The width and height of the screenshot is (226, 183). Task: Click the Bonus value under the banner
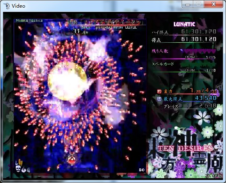pyautogui.click(x=103, y=28)
